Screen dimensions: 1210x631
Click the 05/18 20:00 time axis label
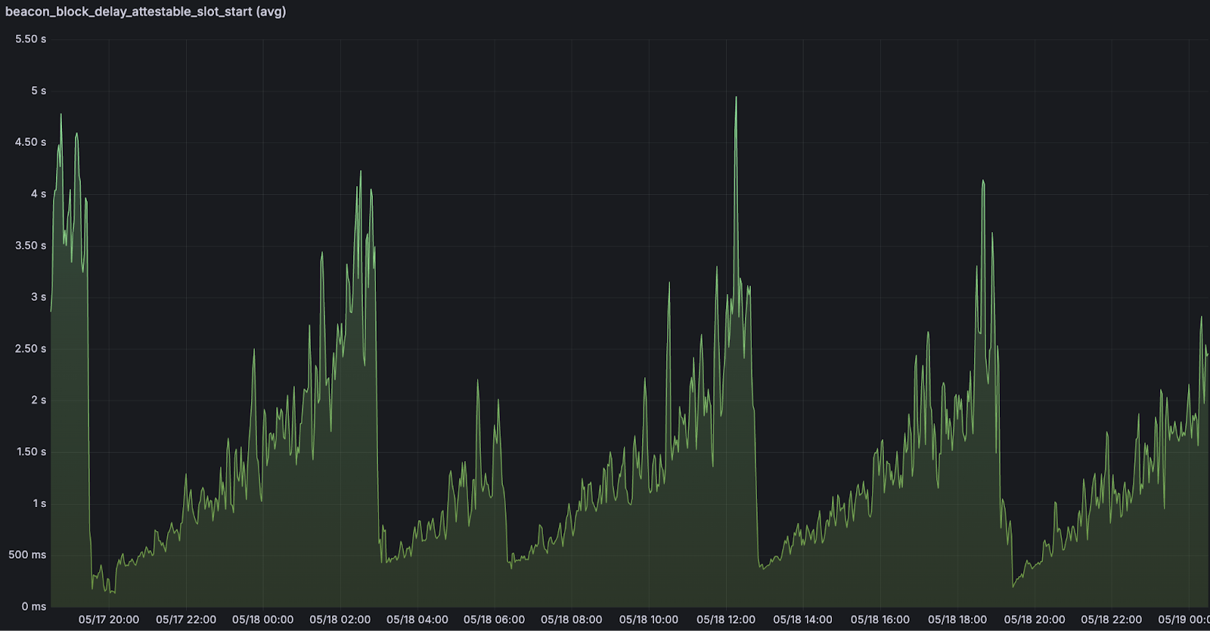[1034, 620]
